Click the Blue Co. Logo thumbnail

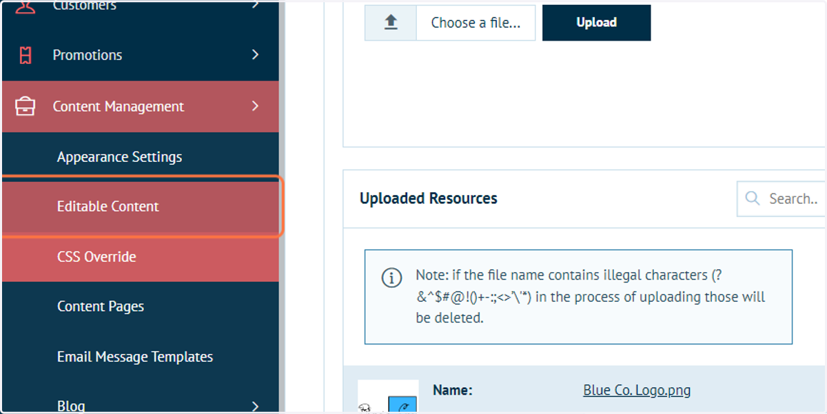pyautogui.click(x=388, y=397)
